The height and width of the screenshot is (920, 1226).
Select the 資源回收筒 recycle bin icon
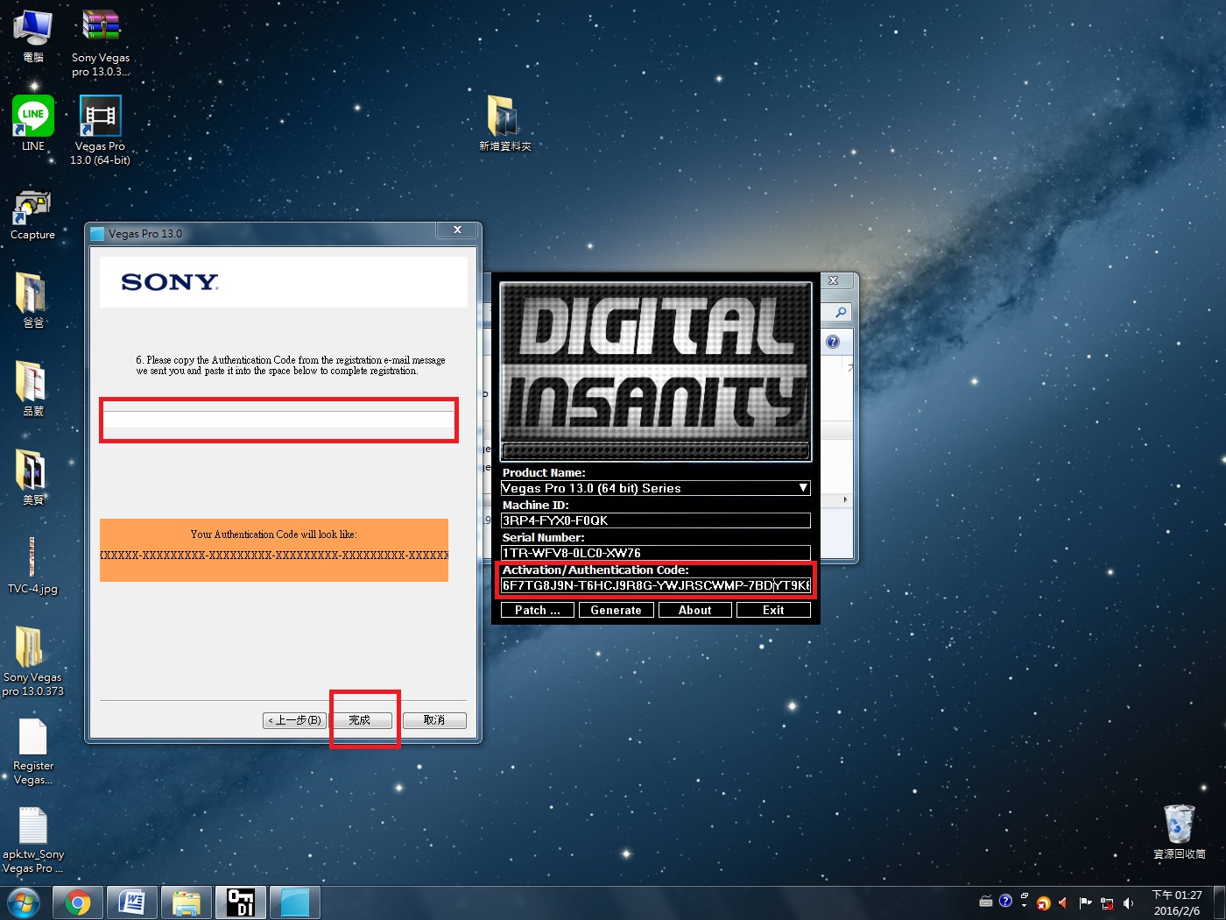[x=1179, y=832]
